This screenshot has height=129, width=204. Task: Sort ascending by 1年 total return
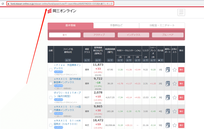119,60
